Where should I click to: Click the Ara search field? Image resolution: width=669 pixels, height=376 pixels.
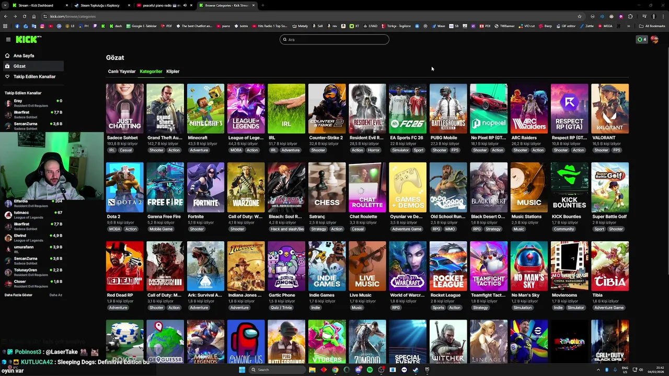pyautogui.click(x=334, y=39)
